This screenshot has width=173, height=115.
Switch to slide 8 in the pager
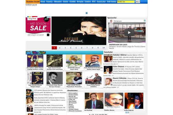(x=93, y=48)
